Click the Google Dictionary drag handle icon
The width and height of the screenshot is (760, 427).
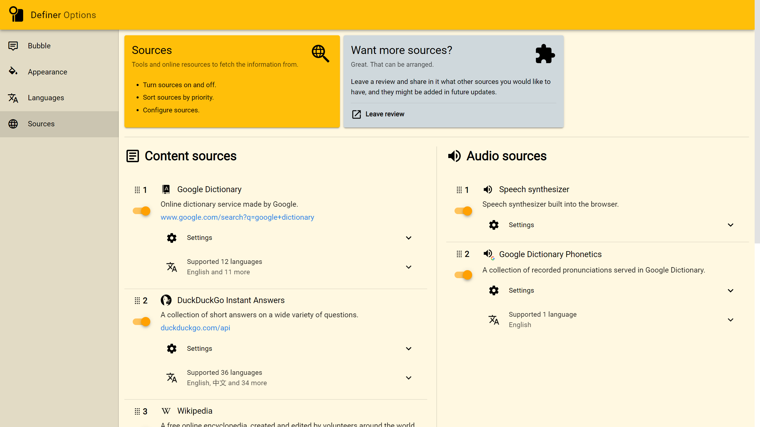pos(137,190)
